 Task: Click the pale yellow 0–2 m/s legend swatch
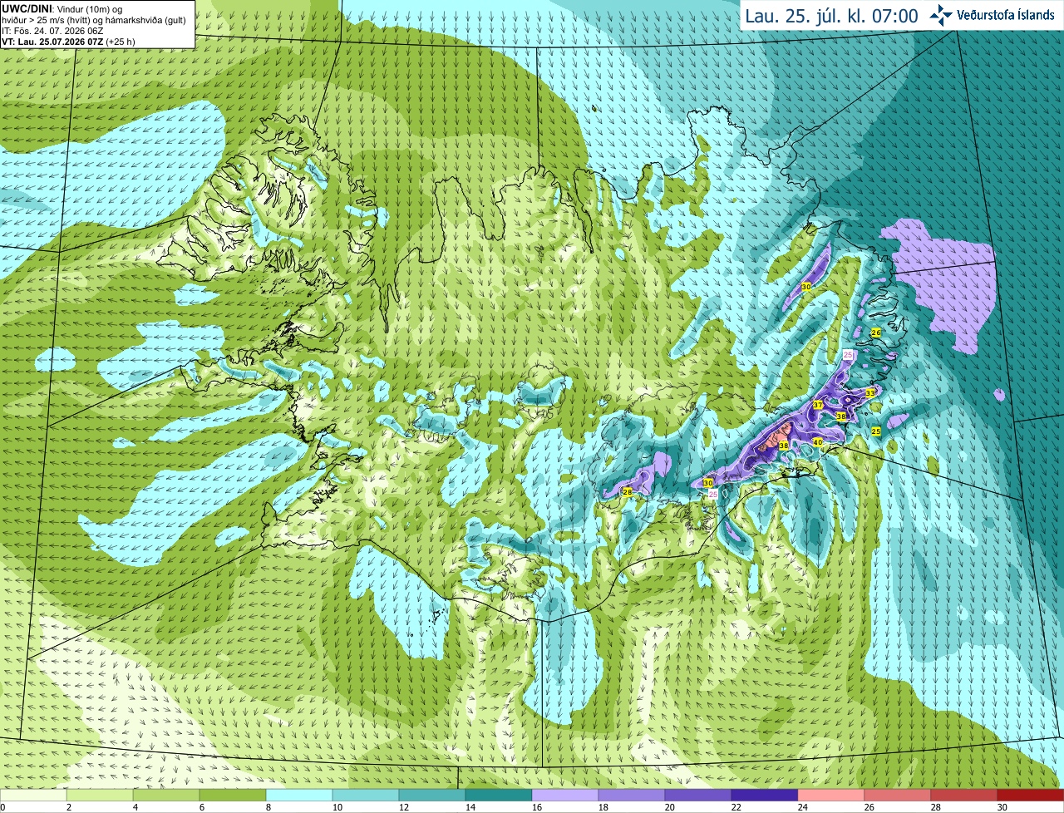pos(33,796)
